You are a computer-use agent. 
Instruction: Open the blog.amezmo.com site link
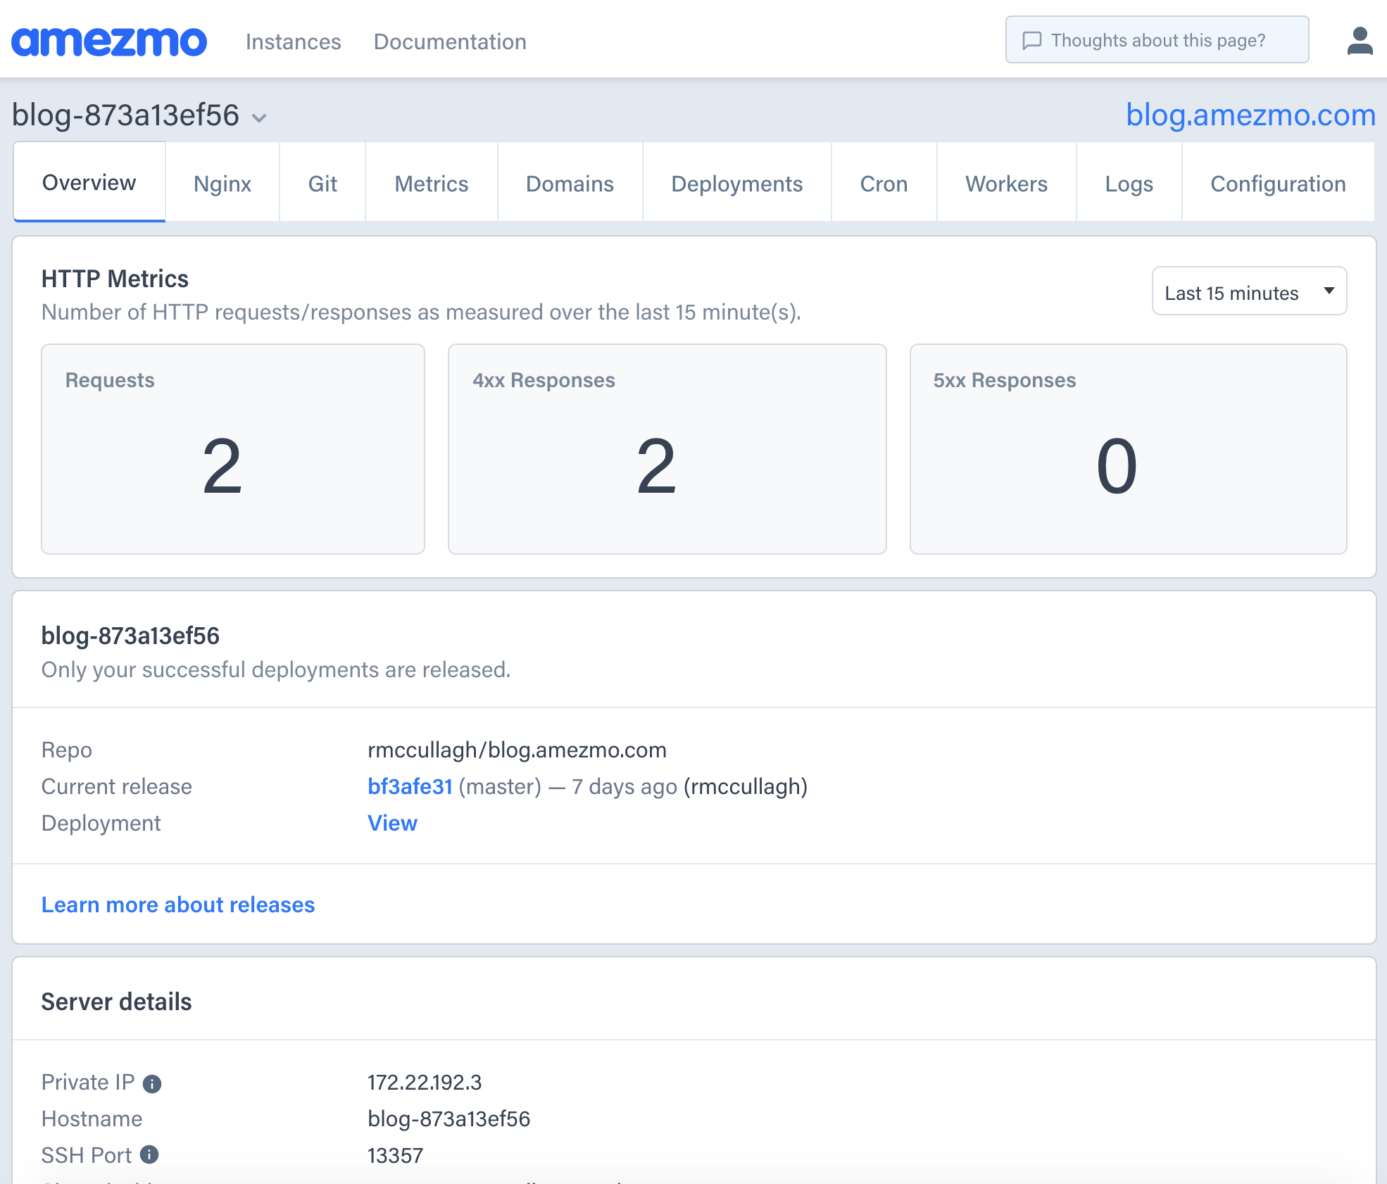point(1250,115)
